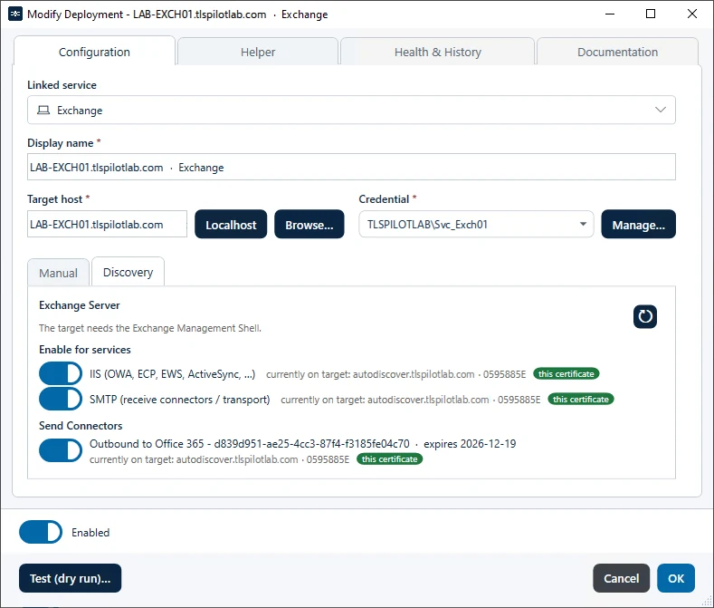The width and height of the screenshot is (714, 608).
Task: Click into the Target host field
Action: coord(107,224)
